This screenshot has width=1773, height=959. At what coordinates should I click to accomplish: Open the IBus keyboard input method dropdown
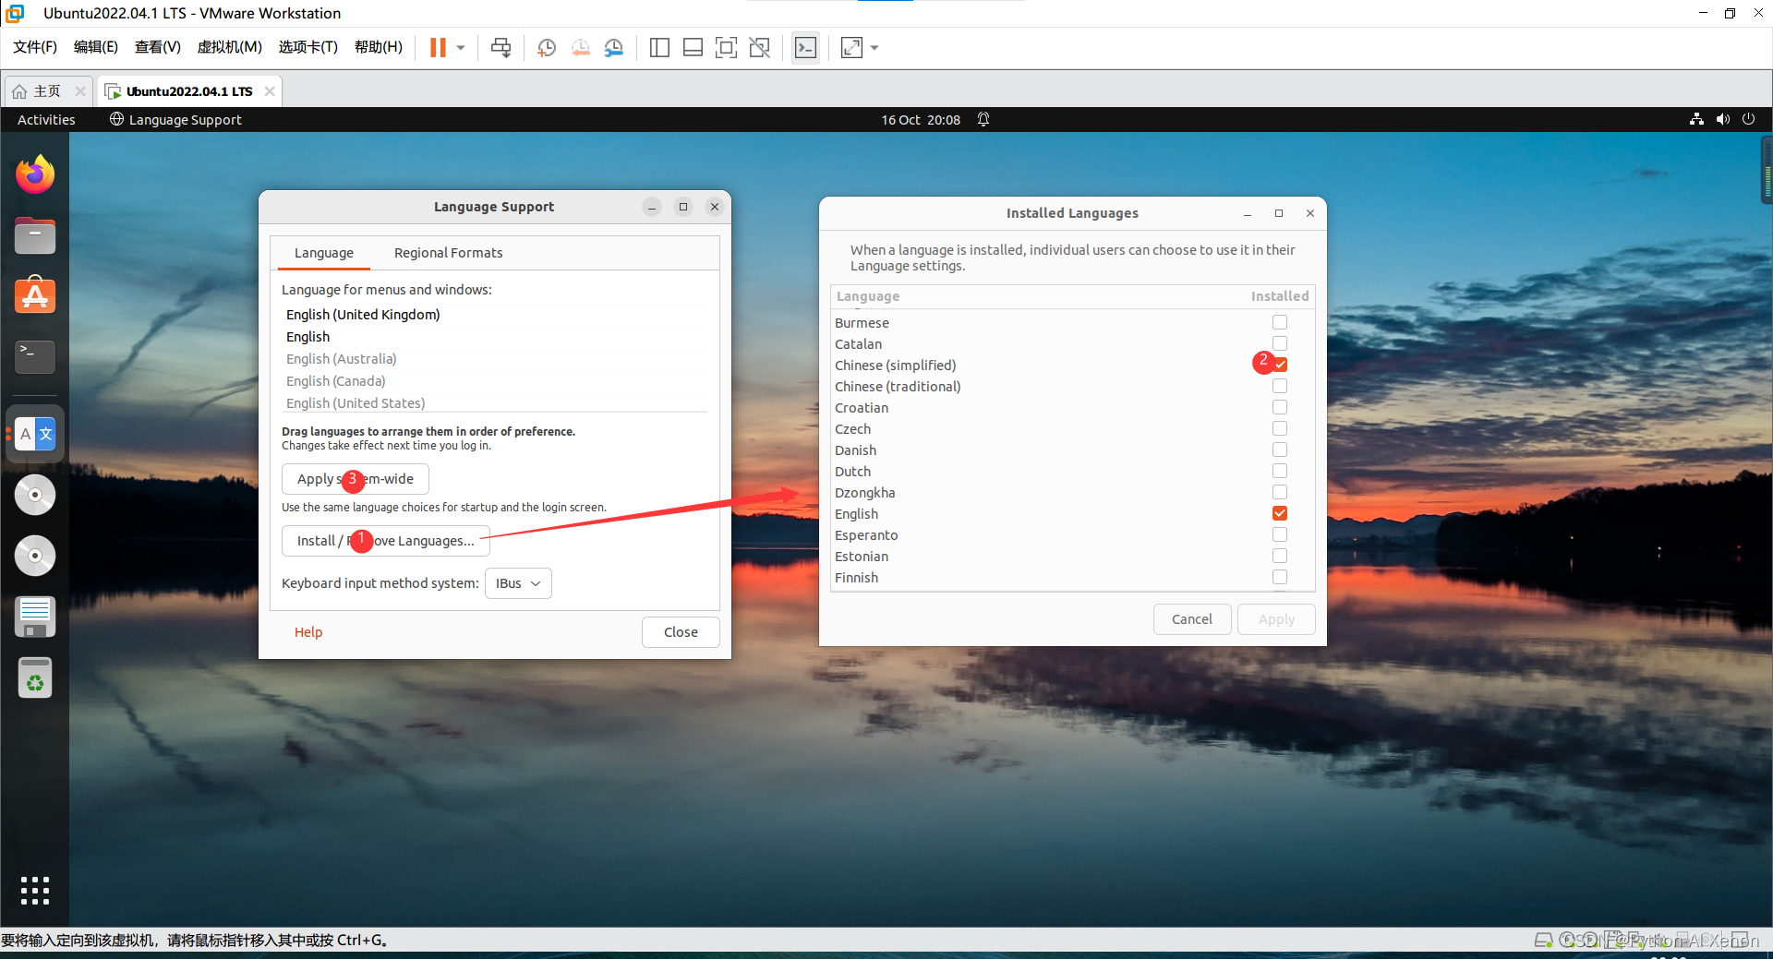518,583
